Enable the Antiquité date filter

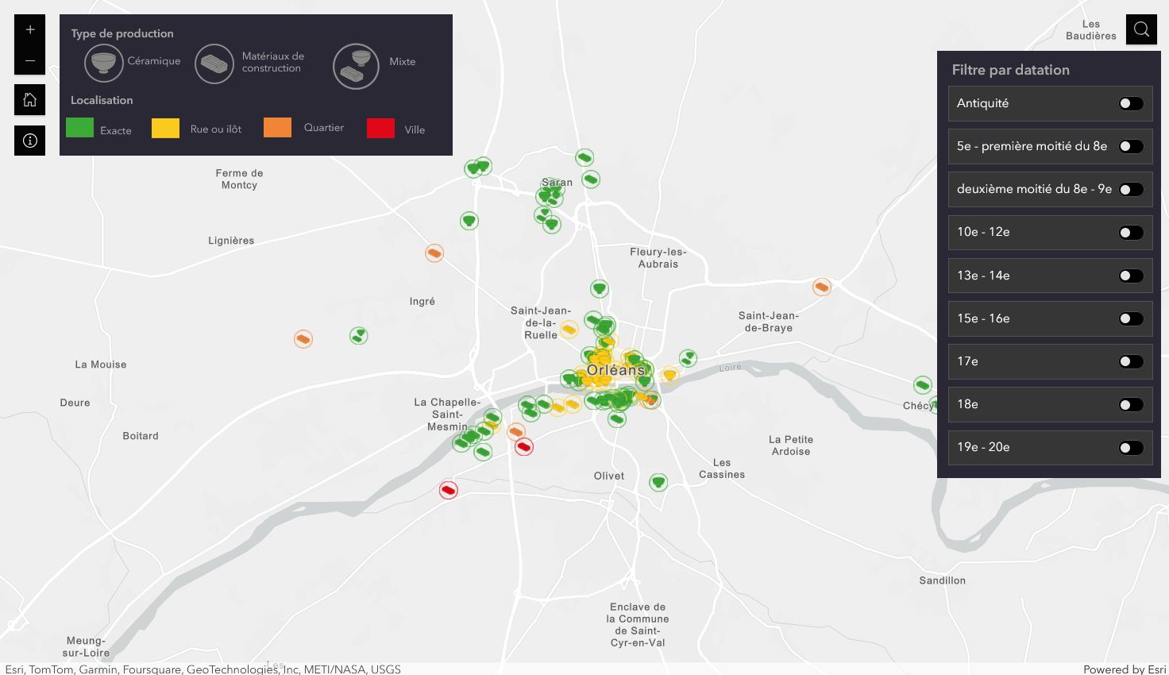[x=1131, y=103]
